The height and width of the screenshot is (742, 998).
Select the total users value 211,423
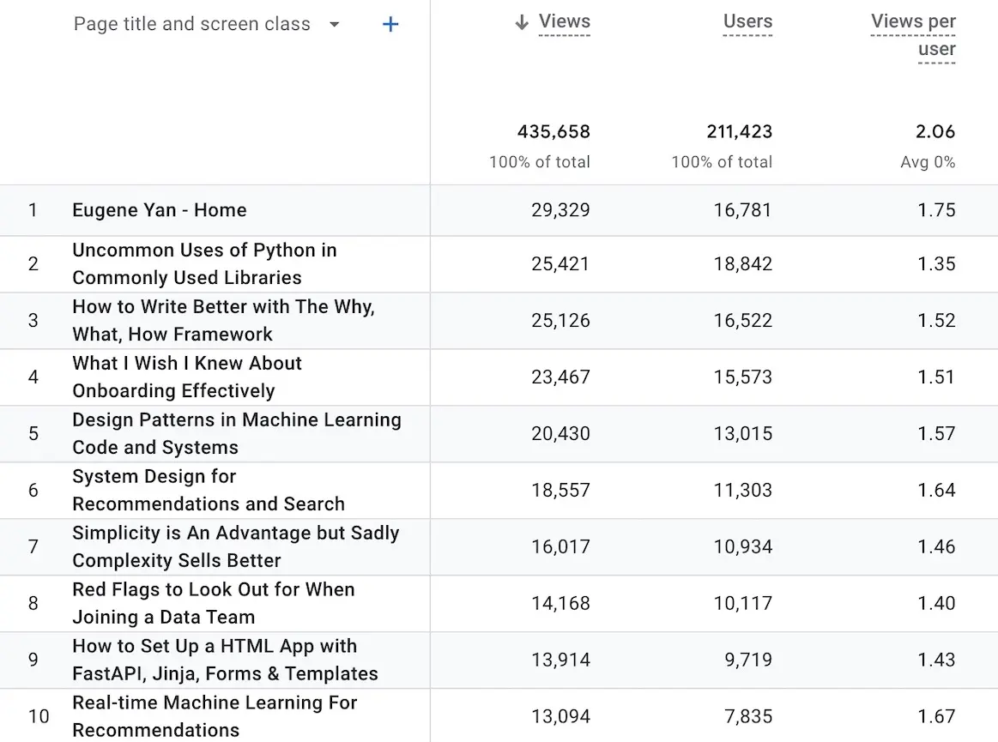(x=739, y=132)
